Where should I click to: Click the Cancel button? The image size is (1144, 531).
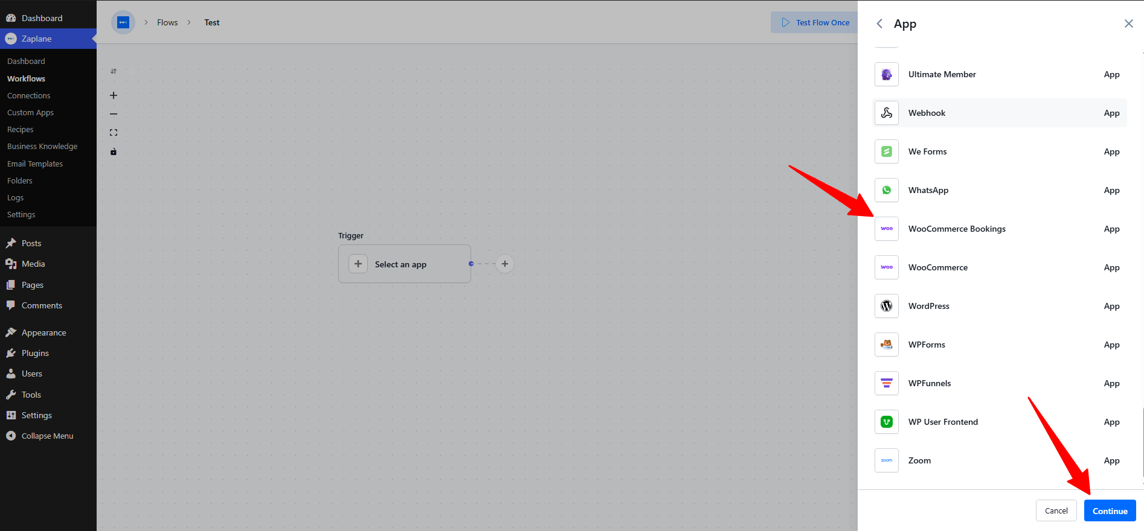point(1056,510)
